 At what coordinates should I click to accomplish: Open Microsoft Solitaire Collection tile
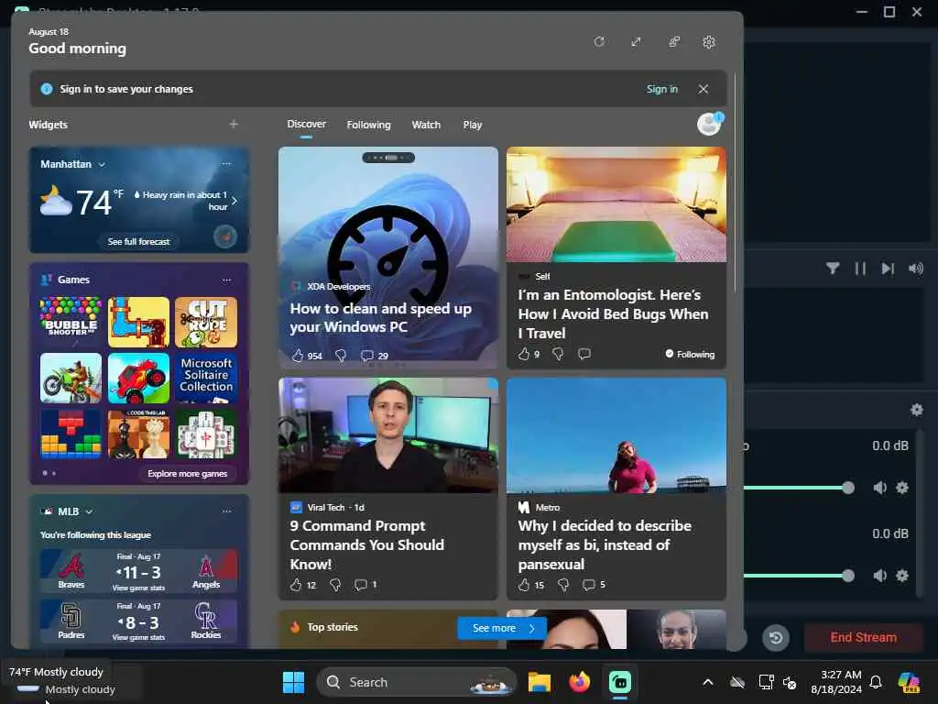206,378
